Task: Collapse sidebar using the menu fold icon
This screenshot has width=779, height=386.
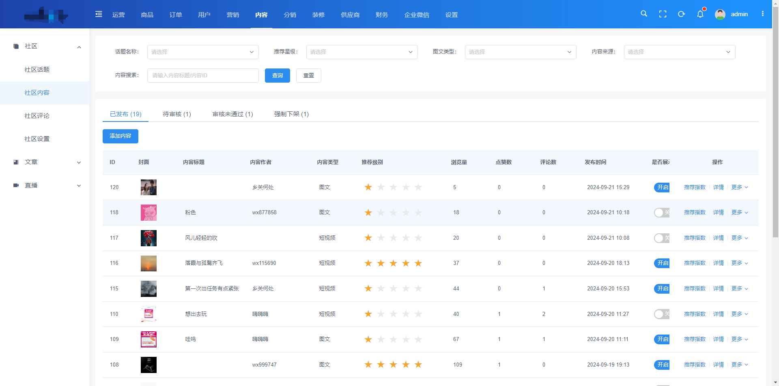Action: [x=99, y=14]
